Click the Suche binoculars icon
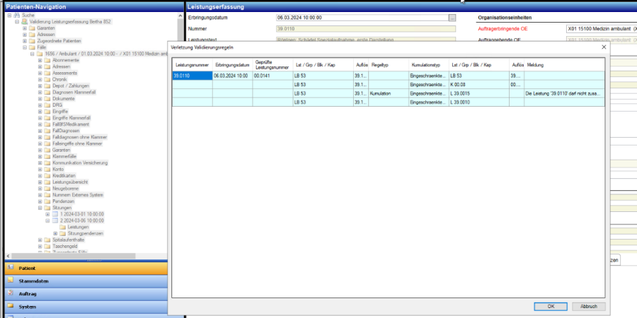637x318 pixels. point(17,14)
